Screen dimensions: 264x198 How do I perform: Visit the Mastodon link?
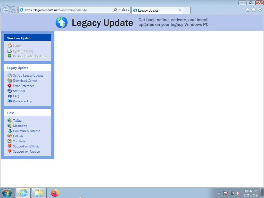pos(20,126)
